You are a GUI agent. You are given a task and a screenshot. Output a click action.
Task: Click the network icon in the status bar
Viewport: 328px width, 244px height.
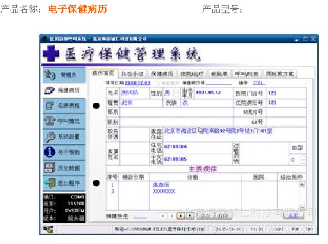(48, 229)
